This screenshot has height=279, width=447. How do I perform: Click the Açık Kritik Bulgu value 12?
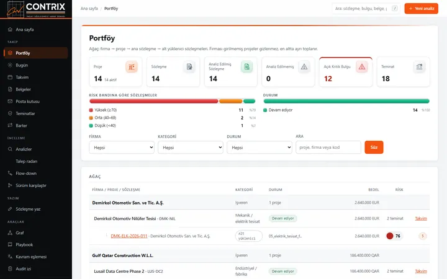[328, 79]
